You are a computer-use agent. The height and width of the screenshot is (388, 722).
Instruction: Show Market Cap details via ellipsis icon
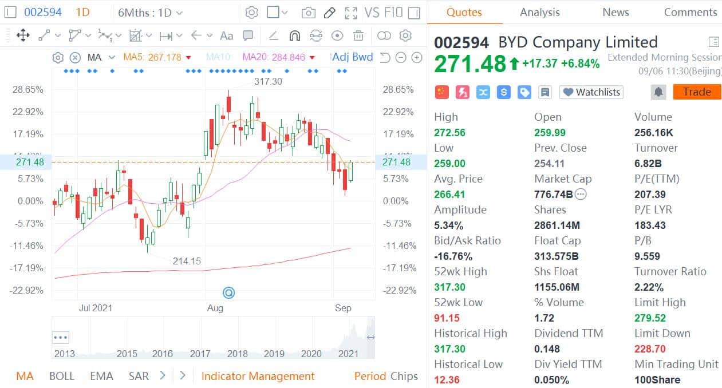pyautogui.click(x=581, y=194)
